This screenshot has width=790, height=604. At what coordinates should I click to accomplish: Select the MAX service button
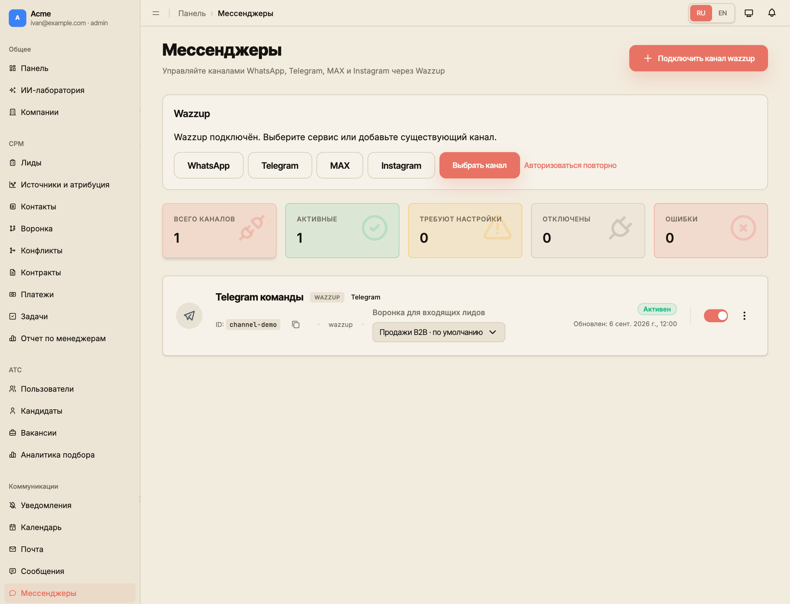[x=340, y=165]
